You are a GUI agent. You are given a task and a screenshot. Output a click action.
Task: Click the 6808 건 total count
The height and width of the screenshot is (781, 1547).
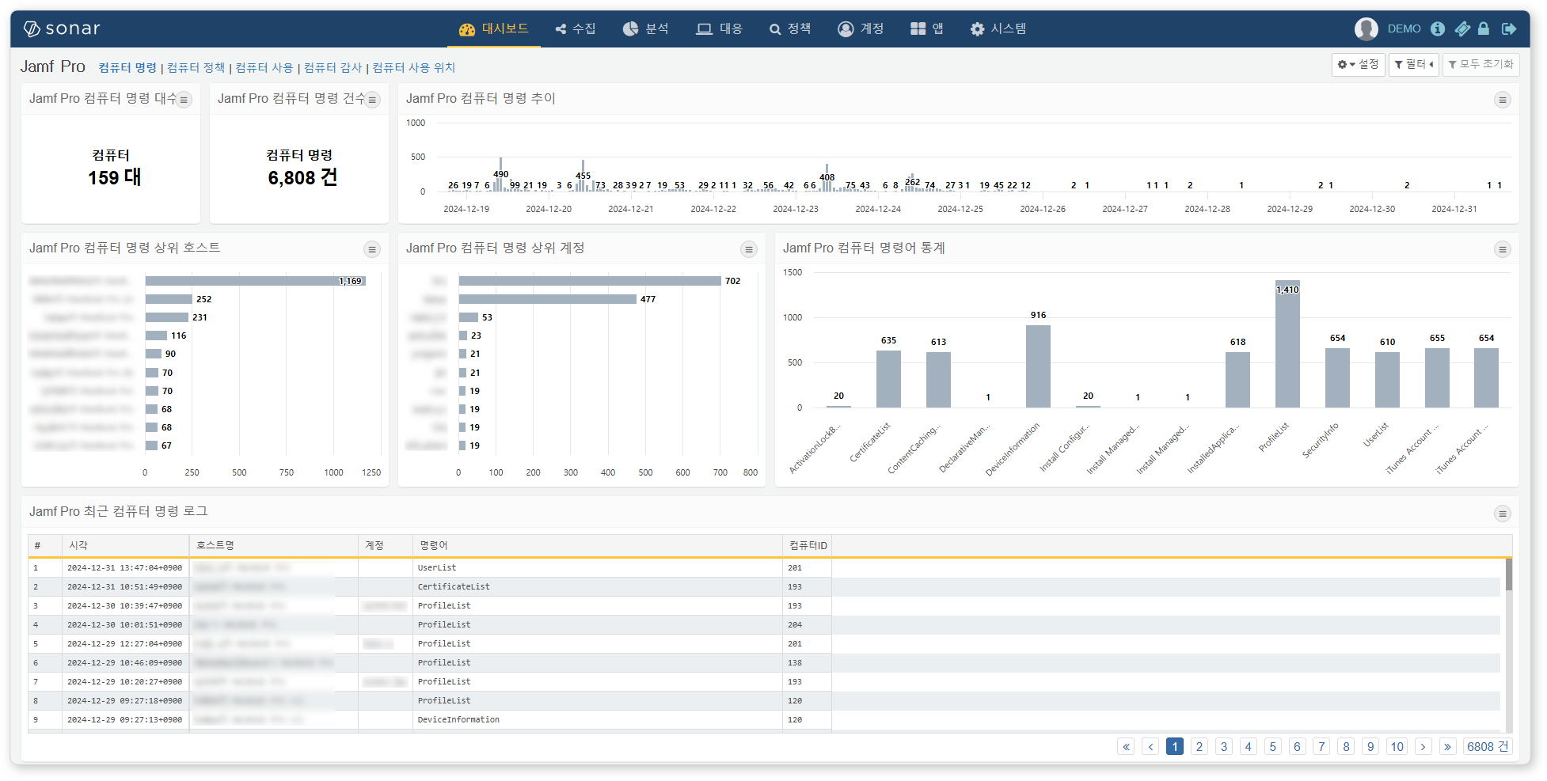(x=1487, y=746)
